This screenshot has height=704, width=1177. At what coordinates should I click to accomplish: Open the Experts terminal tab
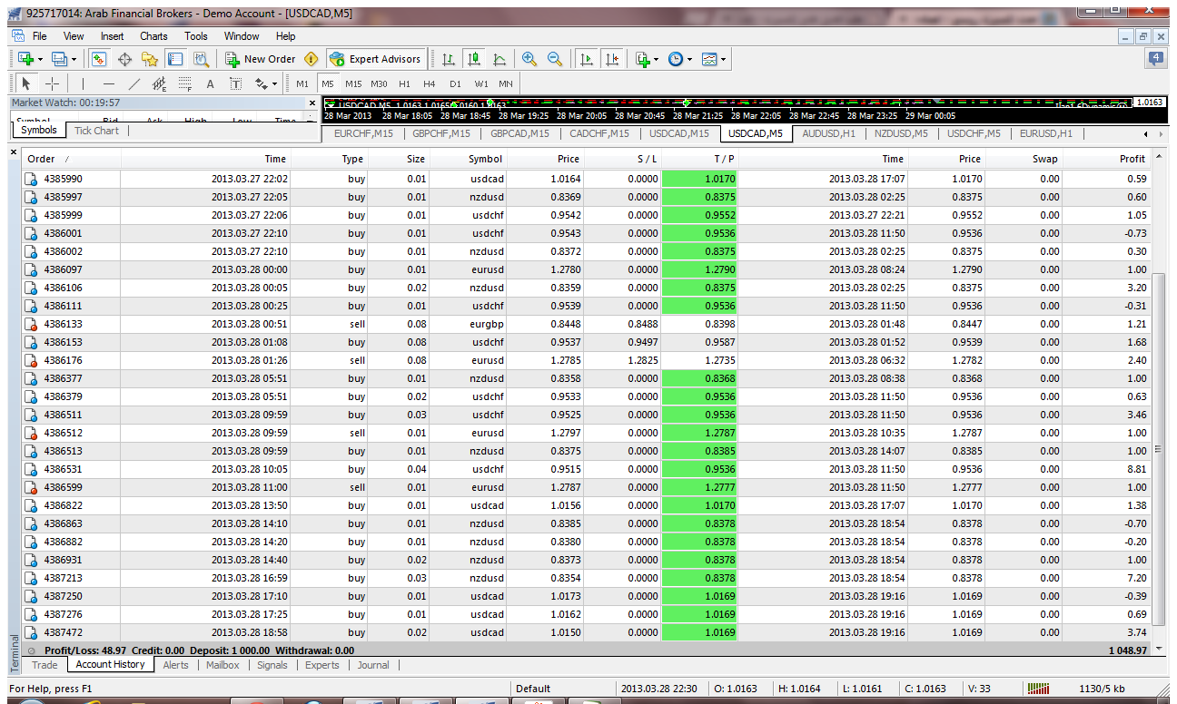322,665
